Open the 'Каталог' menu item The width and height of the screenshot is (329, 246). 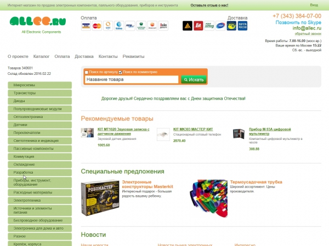coord(41,56)
